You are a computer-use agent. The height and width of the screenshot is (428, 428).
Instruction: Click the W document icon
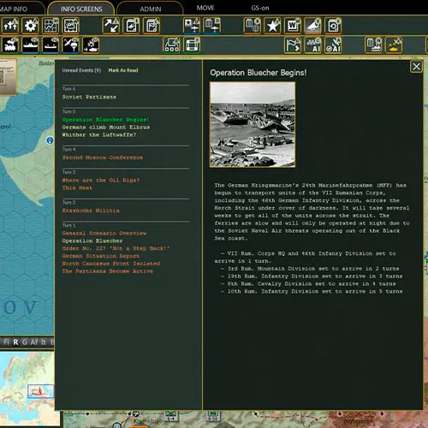[x=293, y=26]
